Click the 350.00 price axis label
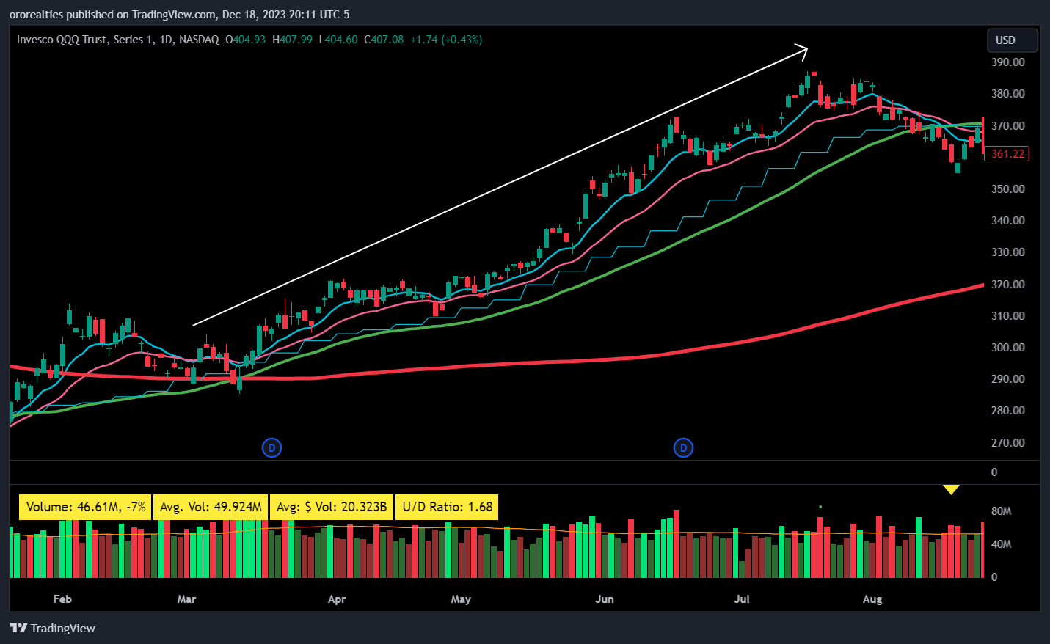 tap(1007, 189)
